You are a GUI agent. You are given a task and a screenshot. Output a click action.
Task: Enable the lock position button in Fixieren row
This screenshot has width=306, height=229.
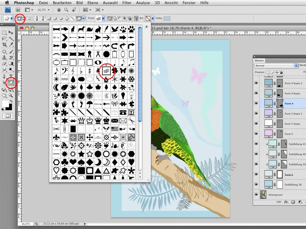[277, 73]
